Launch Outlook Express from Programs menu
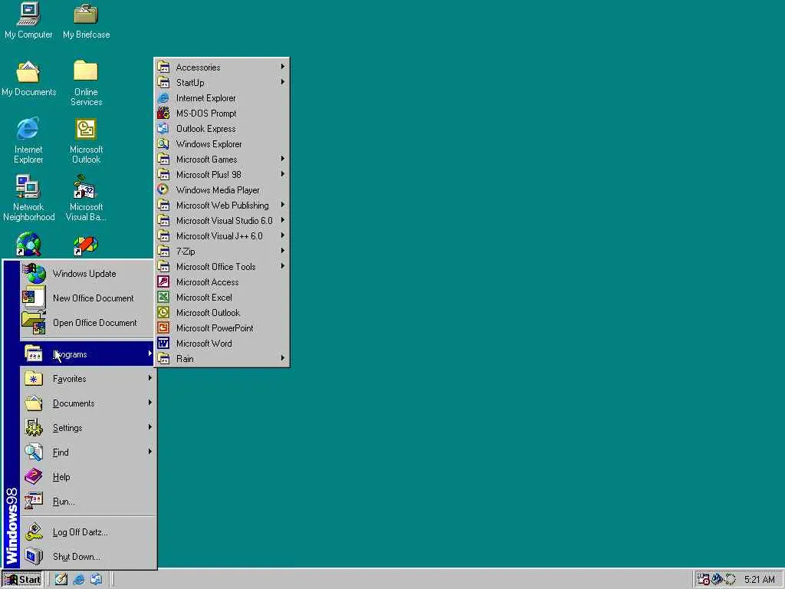 pos(222,129)
